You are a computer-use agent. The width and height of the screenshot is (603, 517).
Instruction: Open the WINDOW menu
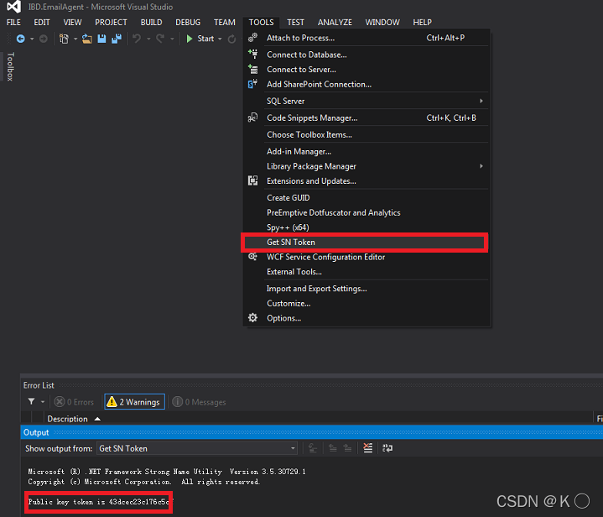(x=382, y=23)
